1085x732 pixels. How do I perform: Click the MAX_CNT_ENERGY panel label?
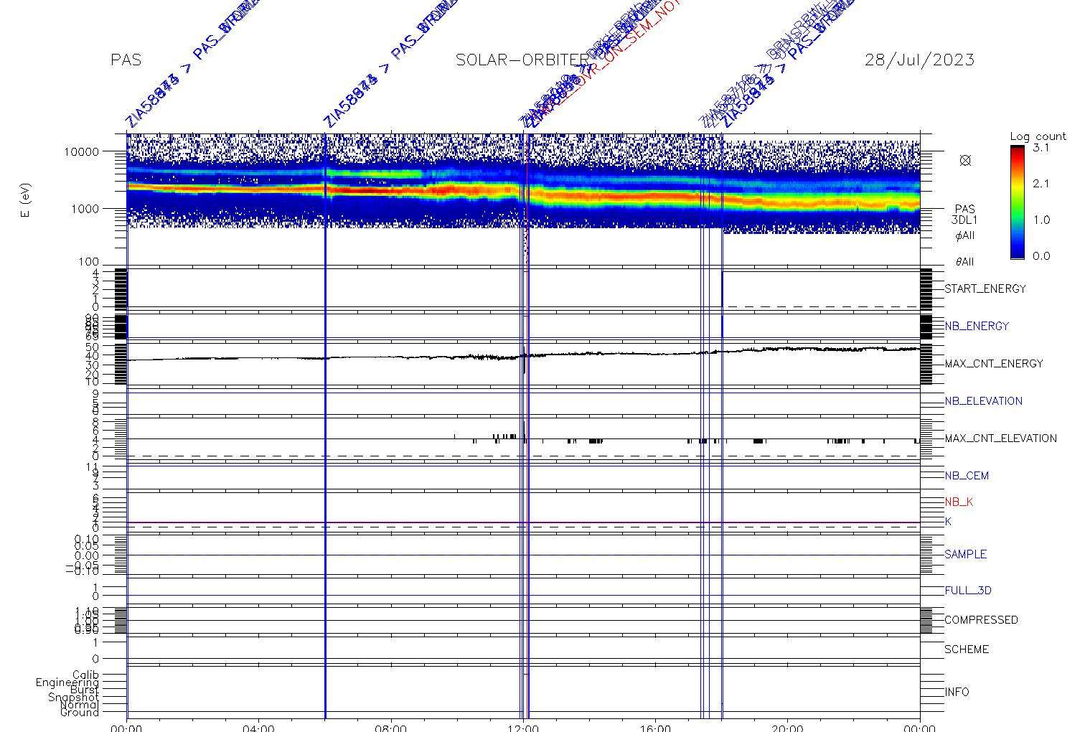pos(994,364)
